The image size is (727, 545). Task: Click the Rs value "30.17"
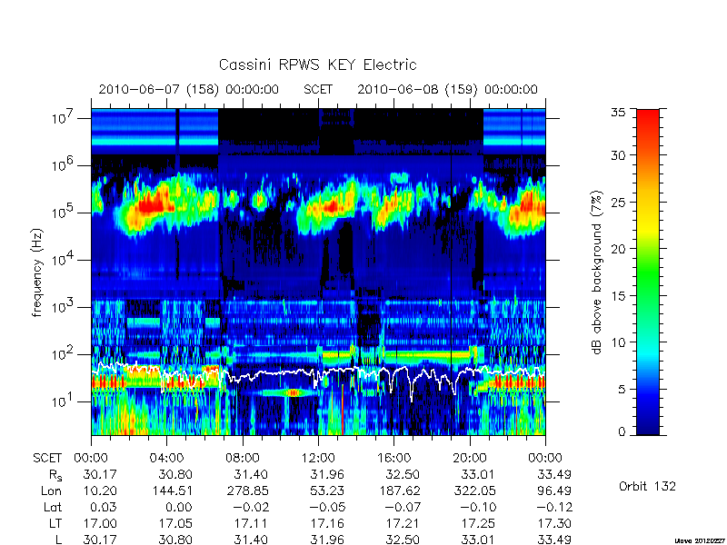point(100,474)
